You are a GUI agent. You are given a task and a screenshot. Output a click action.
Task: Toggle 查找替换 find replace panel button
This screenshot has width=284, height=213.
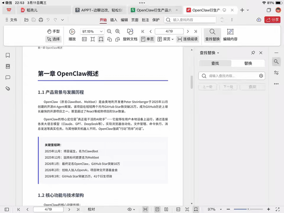pyautogui.click(x=212, y=35)
